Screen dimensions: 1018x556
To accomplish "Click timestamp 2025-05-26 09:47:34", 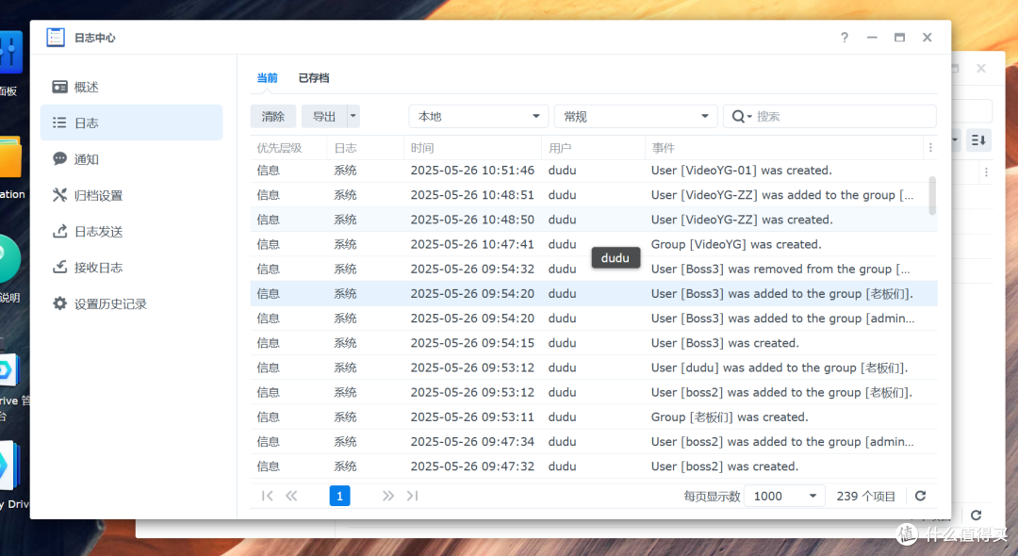I will [x=472, y=442].
